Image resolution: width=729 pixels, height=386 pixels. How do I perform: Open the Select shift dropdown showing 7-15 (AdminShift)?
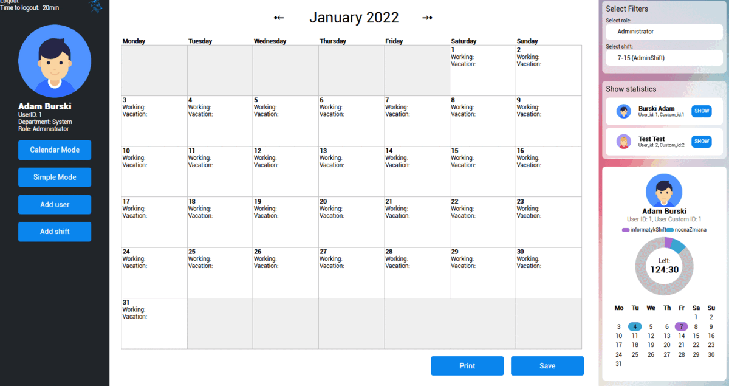pyautogui.click(x=664, y=58)
